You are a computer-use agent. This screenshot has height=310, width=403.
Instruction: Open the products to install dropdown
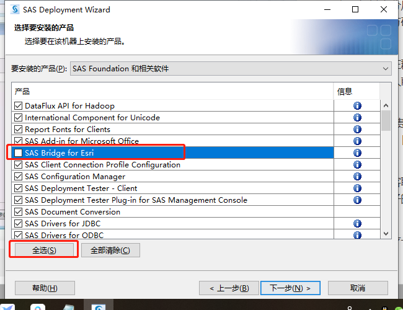click(x=231, y=69)
